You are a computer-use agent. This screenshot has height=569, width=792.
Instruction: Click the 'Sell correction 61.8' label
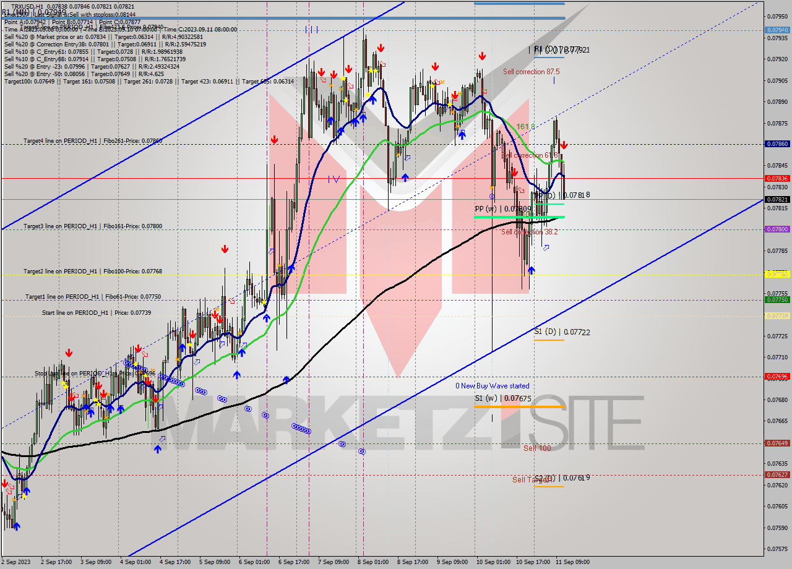click(x=530, y=155)
